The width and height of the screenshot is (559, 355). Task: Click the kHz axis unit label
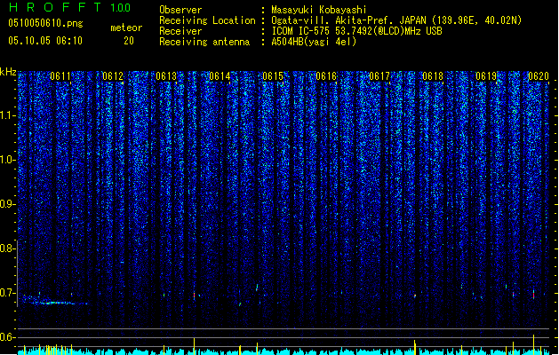(8, 72)
